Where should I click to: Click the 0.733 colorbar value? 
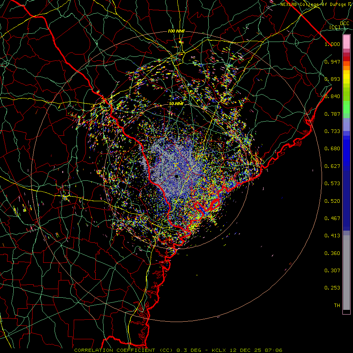(x=332, y=131)
